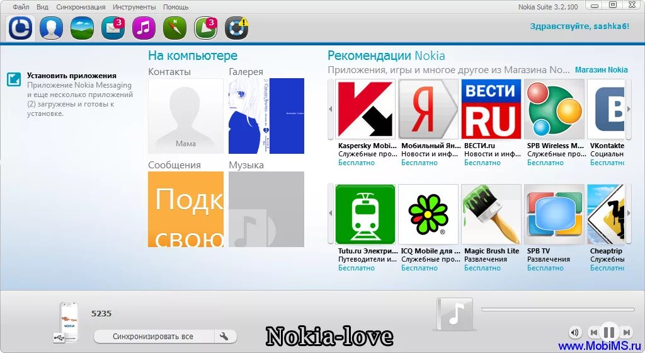Open the Помощь menu

point(176,7)
